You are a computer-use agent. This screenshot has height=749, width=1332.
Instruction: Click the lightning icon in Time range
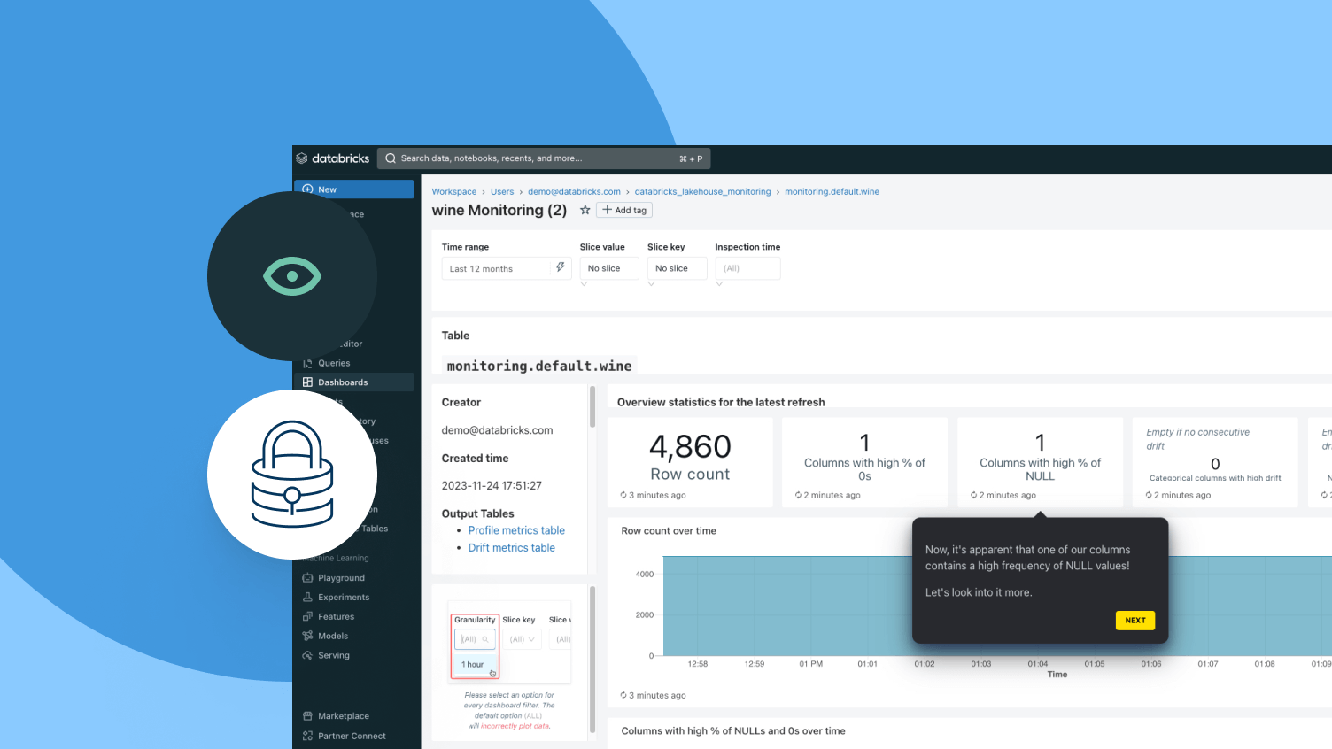pos(561,267)
